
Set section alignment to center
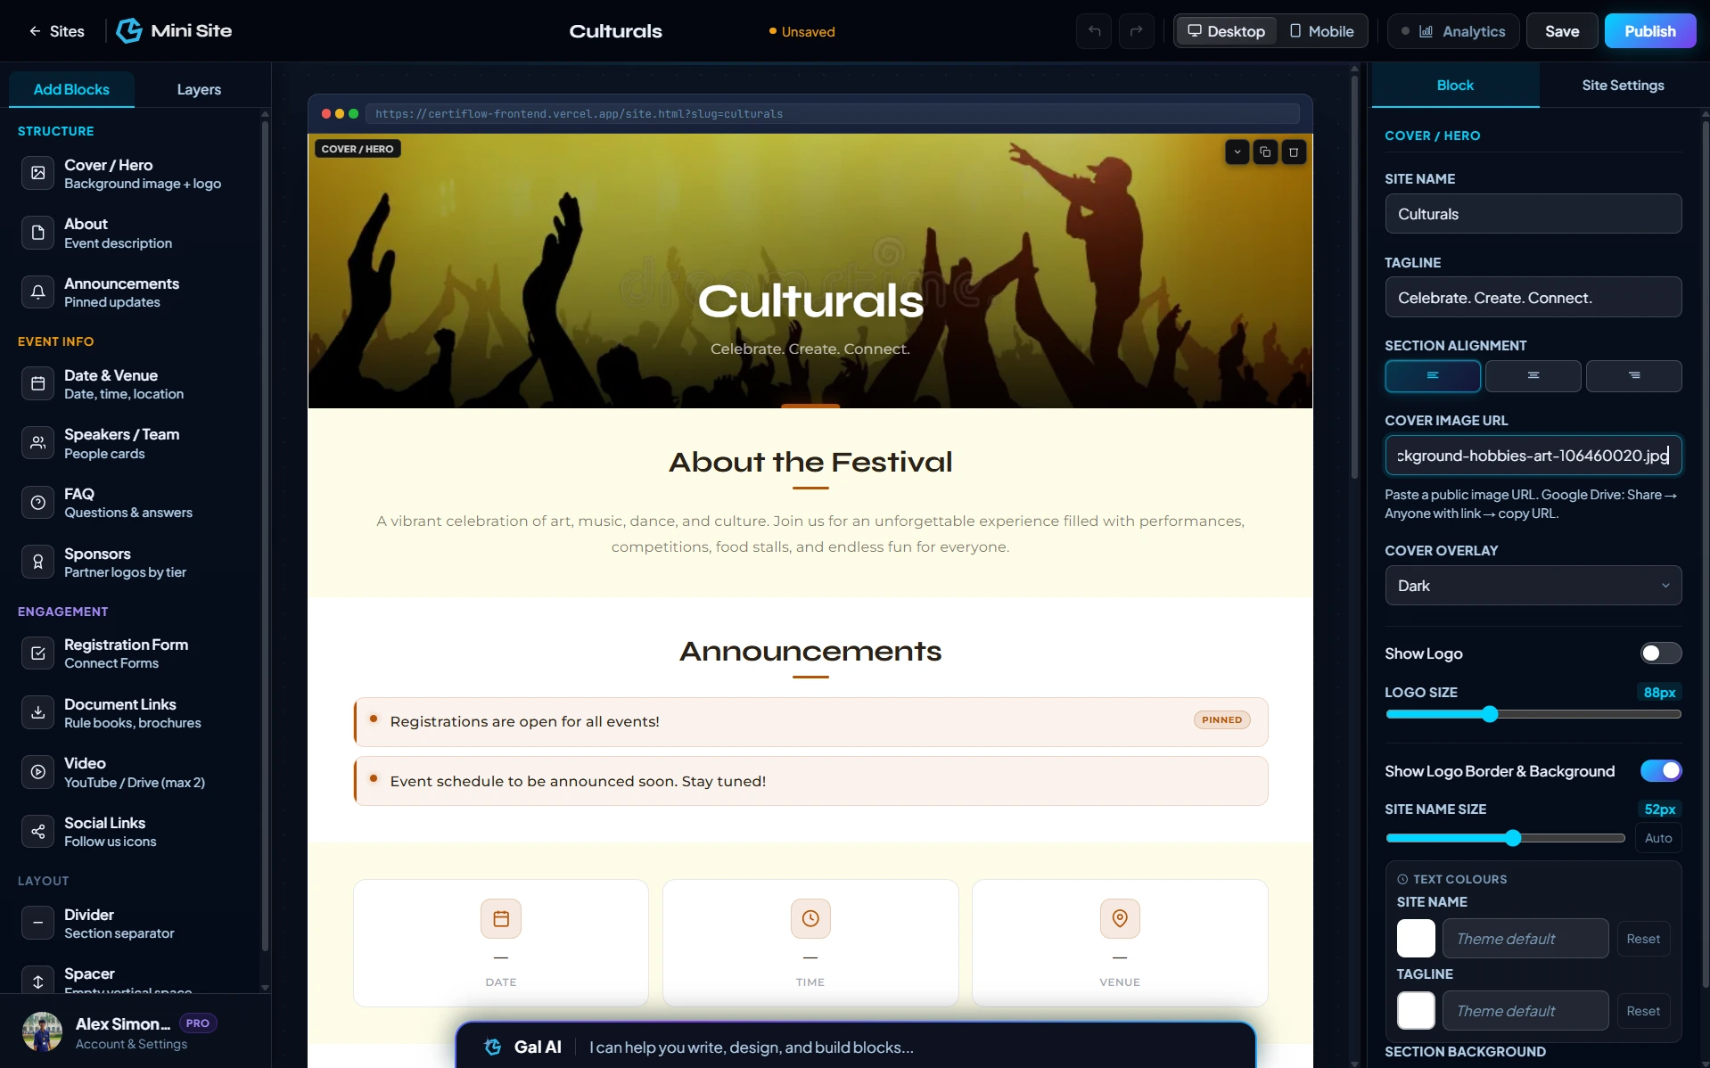1533,376
